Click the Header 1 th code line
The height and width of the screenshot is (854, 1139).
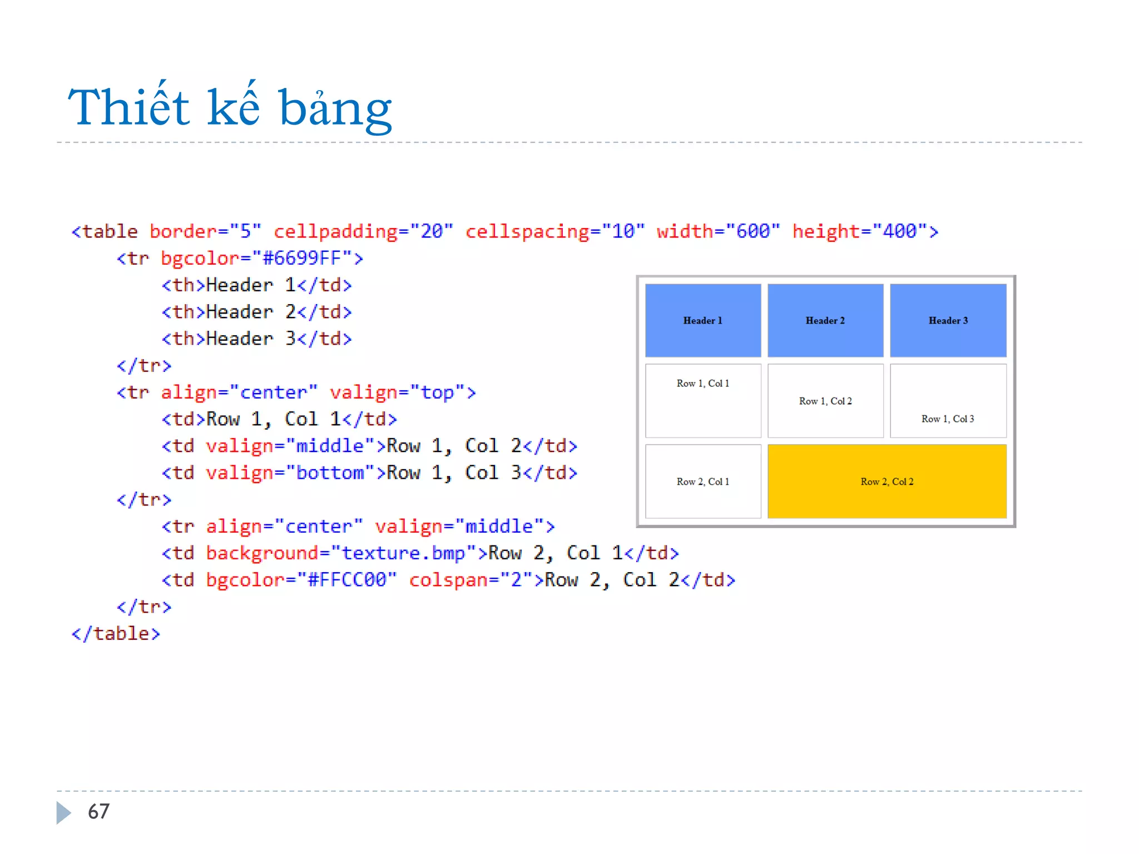(x=256, y=285)
